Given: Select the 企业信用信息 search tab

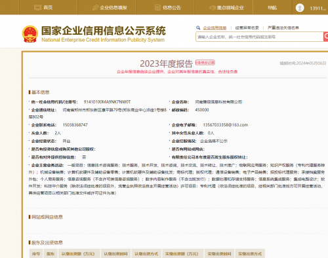Looking at the screenshot, I should coord(215,28).
